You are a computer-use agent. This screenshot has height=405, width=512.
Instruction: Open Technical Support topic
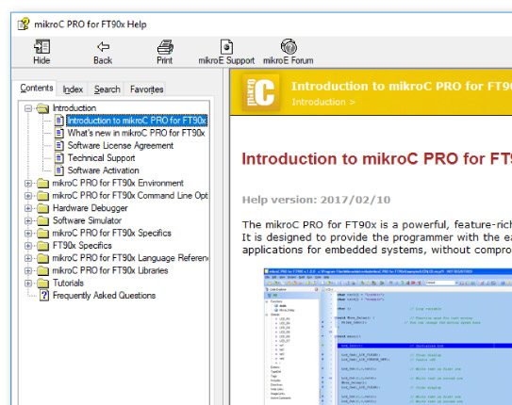101,158
